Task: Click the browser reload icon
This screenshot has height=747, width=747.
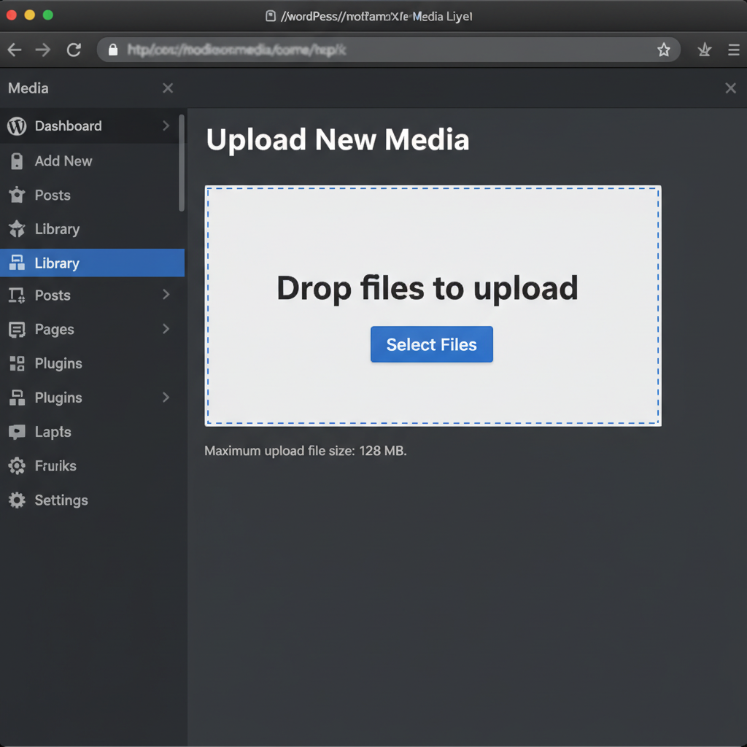Action: point(74,50)
